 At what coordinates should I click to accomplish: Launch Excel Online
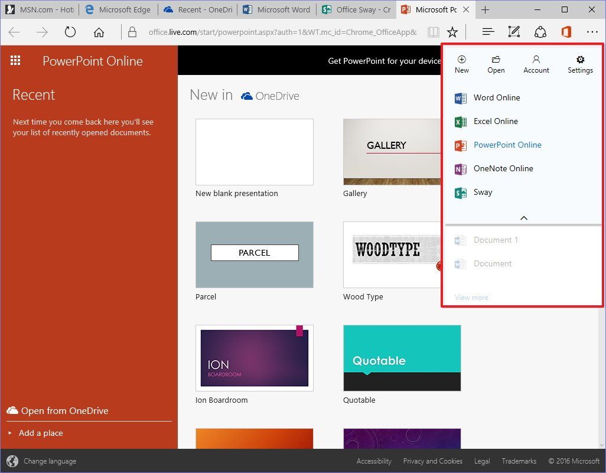tap(496, 121)
